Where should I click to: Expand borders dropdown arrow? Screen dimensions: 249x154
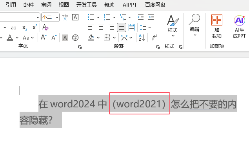pos(114,38)
